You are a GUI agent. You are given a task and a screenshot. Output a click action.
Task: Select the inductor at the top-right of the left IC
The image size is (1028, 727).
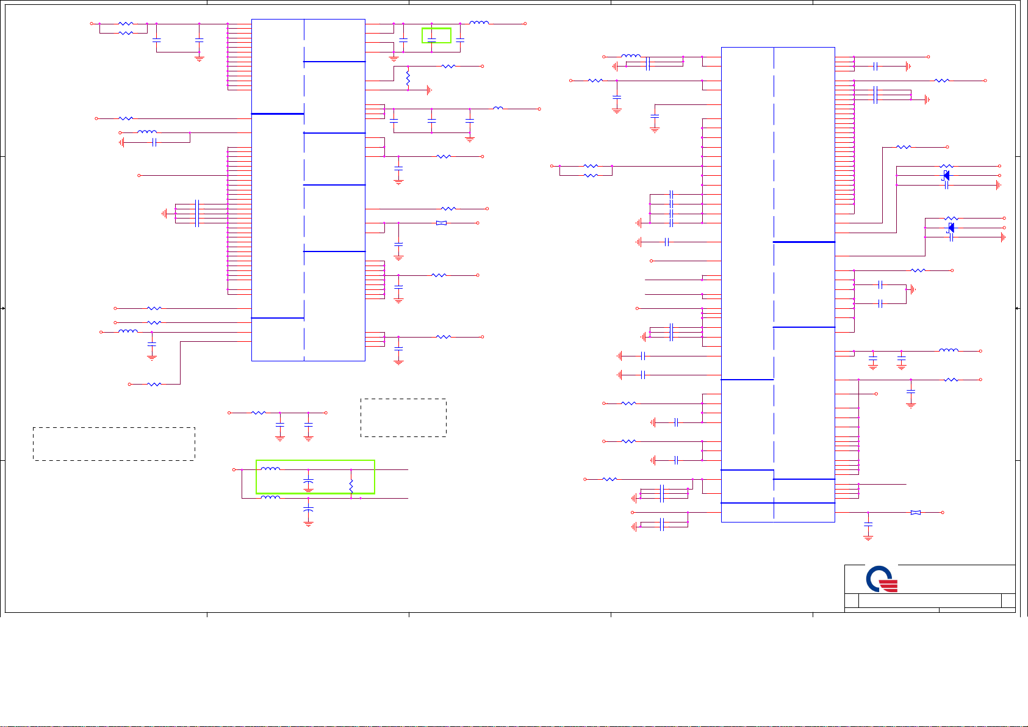pos(479,23)
